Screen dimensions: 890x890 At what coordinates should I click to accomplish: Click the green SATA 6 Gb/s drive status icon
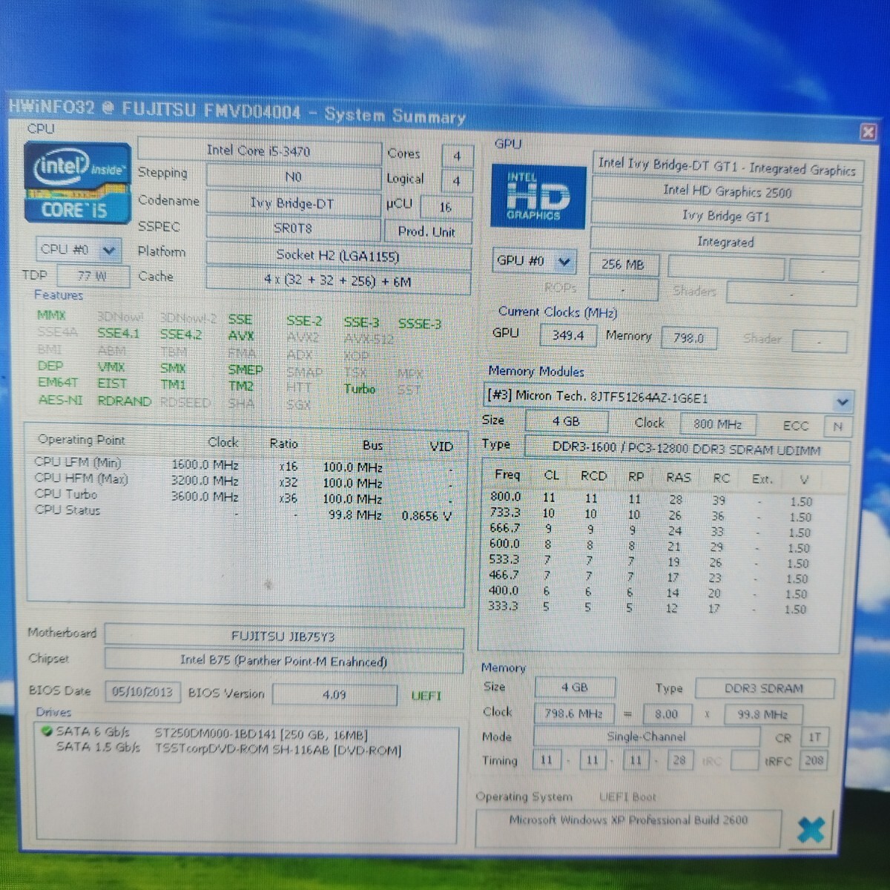click(x=47, y=731)
